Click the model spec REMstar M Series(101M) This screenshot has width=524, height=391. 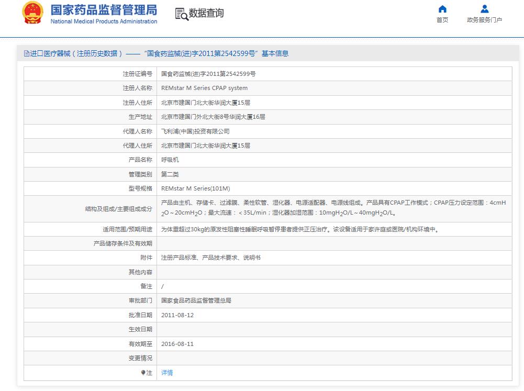point(195,188)
